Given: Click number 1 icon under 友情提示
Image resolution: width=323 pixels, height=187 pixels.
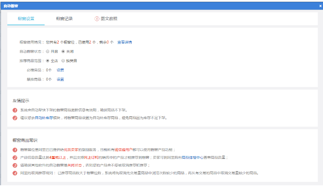Looking at the screenshot, I should 15,110.
